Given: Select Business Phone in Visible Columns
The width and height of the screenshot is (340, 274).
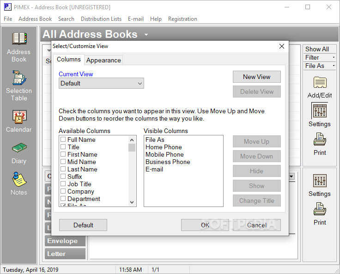Looking at the screenshot, I should pyautogui.click(x=168, y=162).
